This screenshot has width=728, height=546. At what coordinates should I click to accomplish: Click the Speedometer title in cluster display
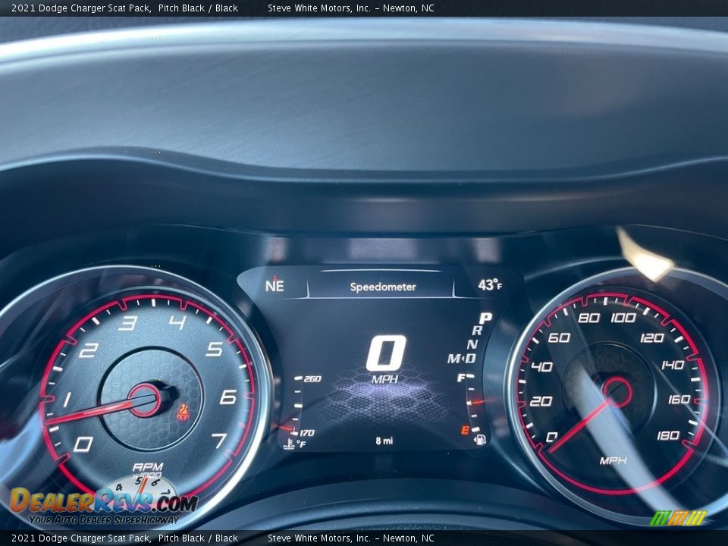pos(383,287)
